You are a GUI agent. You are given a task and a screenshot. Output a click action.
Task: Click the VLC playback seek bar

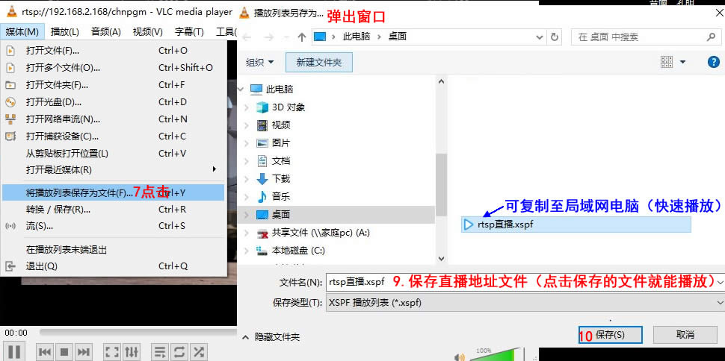(138, 332)
